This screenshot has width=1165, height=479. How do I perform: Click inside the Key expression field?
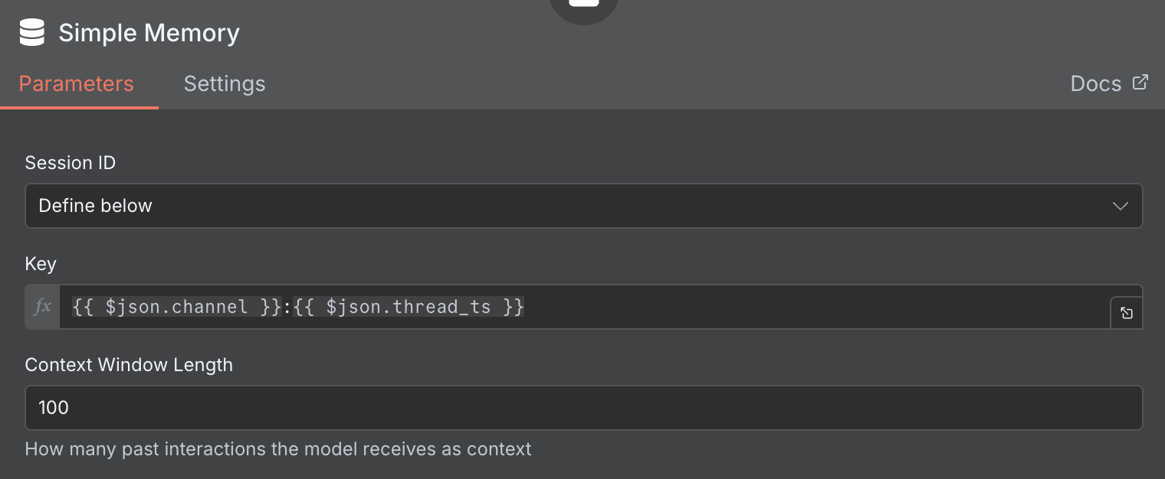pyautogui.click(x=766, y=307)
